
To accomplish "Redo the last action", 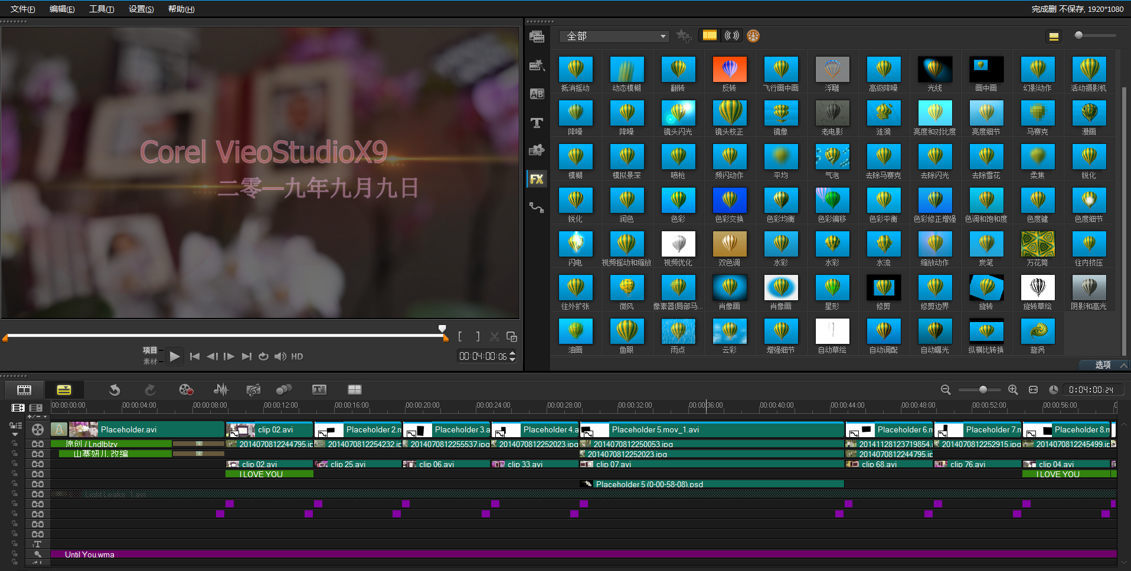I will pos(150,389).
